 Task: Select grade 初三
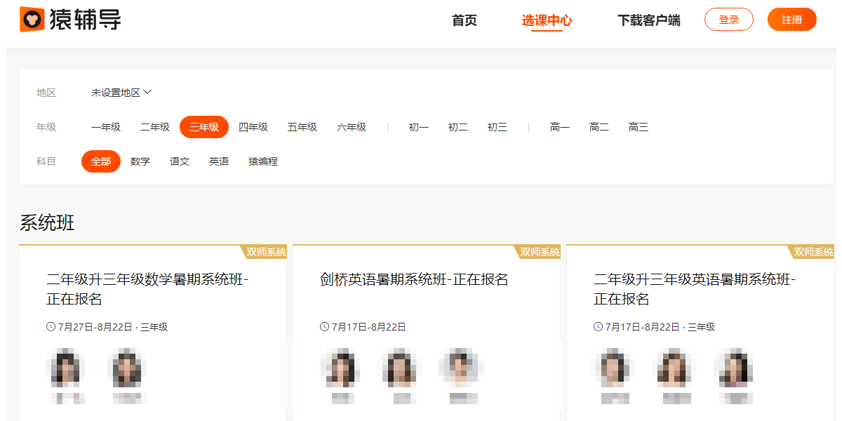click(497, 127)
